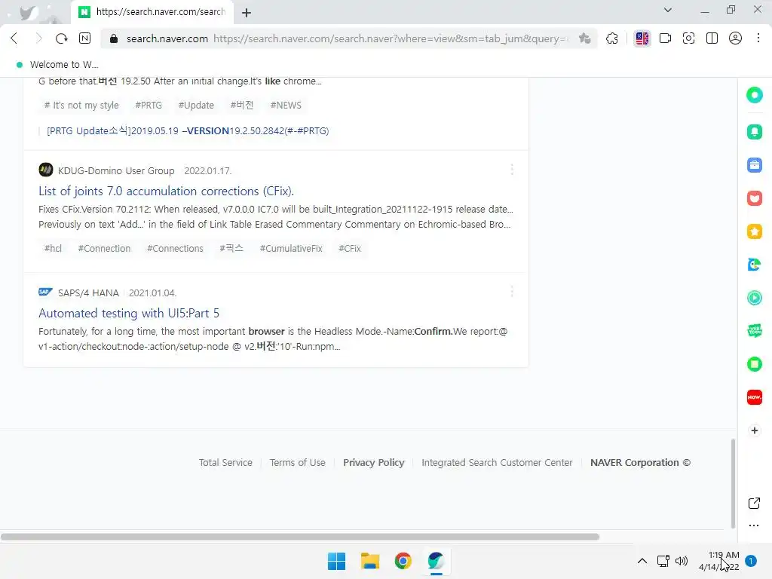Toggle the split view icon

tap(712, 38)
